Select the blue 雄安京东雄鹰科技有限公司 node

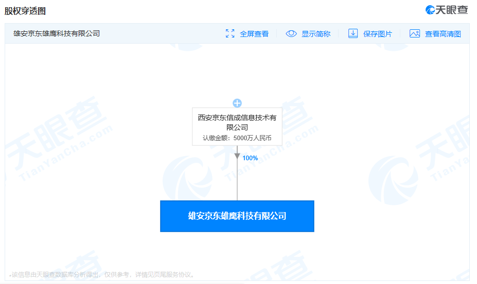pos(237,216)
